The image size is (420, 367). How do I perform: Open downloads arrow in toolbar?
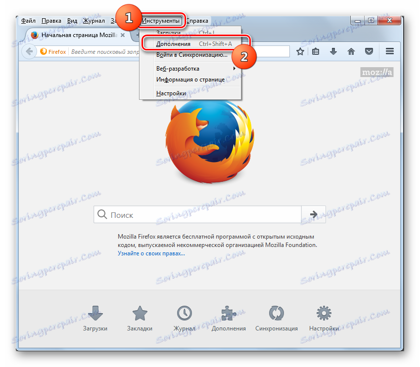[333, 51]
